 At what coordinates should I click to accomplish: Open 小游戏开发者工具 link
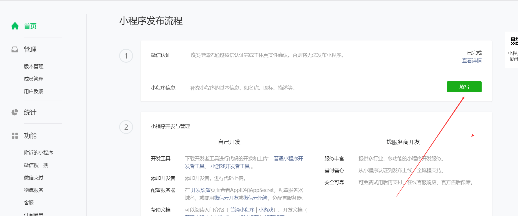coord(230,166)
